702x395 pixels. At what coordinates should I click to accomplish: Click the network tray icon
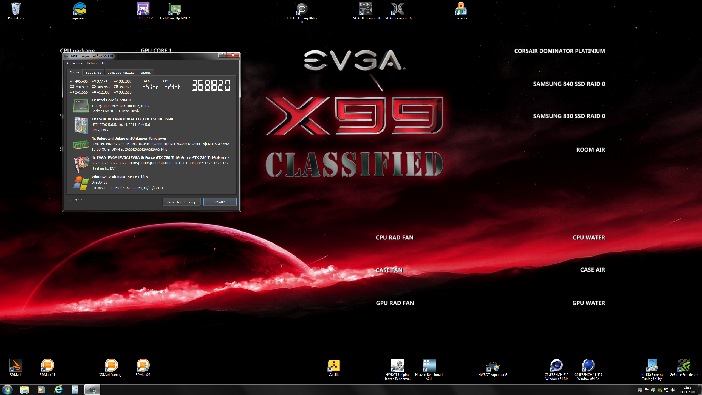coord(666,390)
